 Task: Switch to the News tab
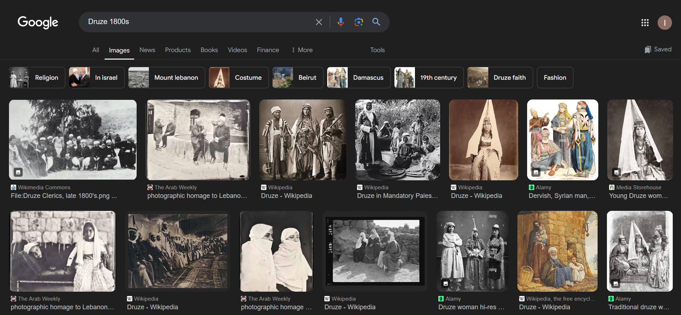147,50
